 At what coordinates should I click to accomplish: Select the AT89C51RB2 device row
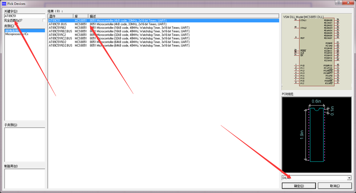(163, 28)
